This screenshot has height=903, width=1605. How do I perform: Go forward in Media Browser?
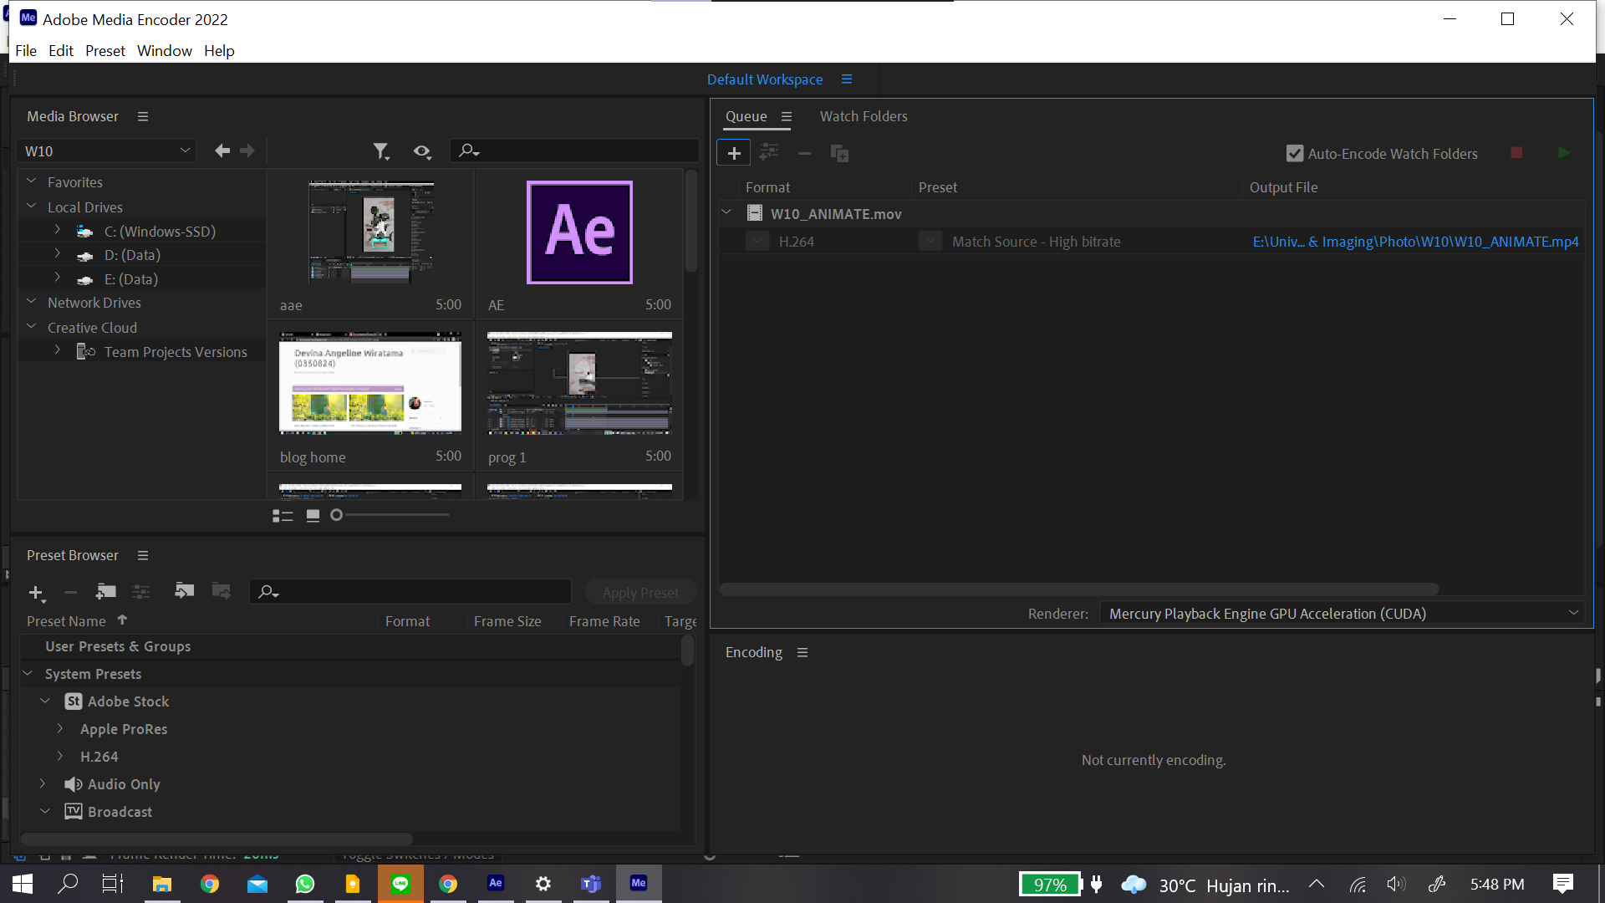247,150
